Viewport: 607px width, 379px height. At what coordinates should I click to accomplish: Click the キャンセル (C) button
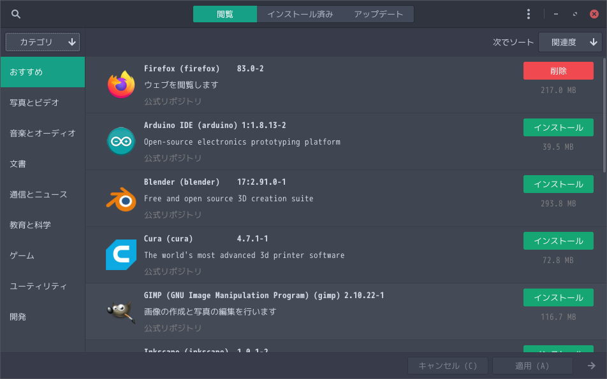click(448, 366)
